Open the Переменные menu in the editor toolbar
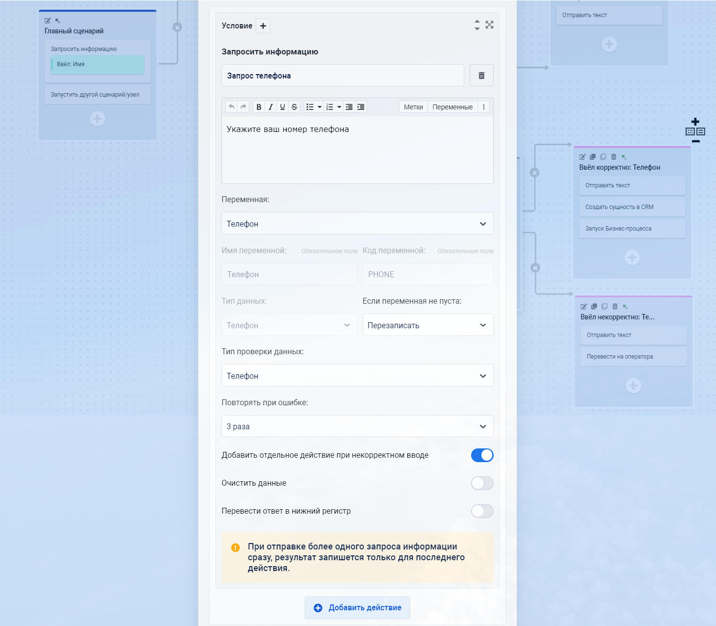This screenshot has width=716, height=626. [452, 107]
